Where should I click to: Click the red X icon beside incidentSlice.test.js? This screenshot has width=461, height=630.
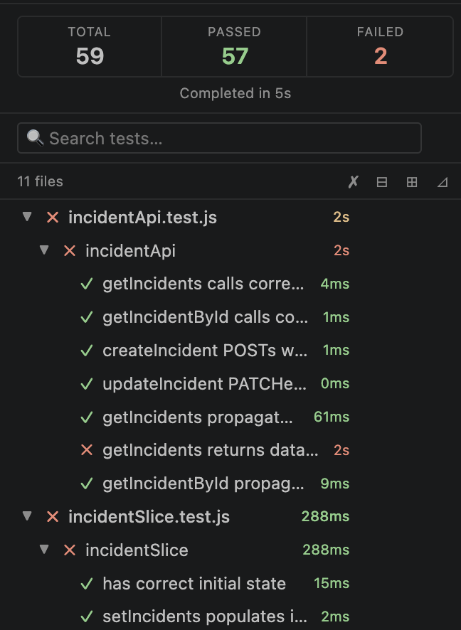tap(53, 517)
